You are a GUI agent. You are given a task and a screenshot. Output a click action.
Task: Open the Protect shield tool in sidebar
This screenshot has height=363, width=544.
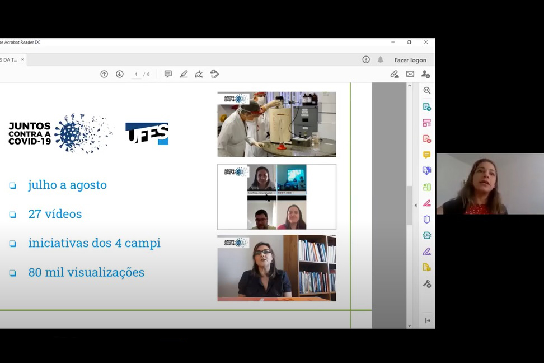[427, 219]
